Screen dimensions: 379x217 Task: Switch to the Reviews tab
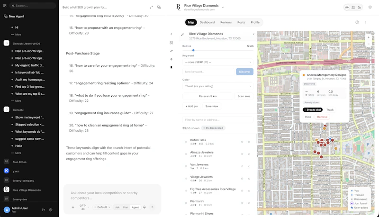click(226, 22)
